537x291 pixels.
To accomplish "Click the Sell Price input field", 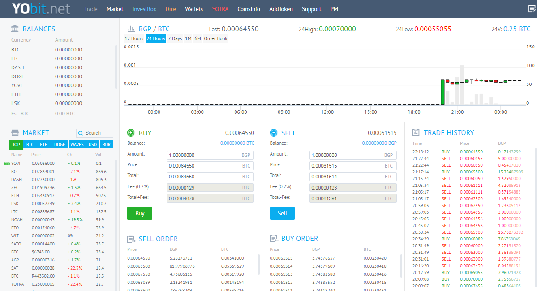I will (353, 166).
